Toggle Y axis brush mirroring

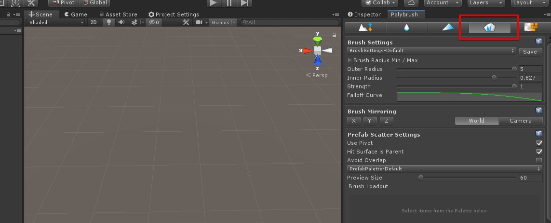[x=370, y=121]
